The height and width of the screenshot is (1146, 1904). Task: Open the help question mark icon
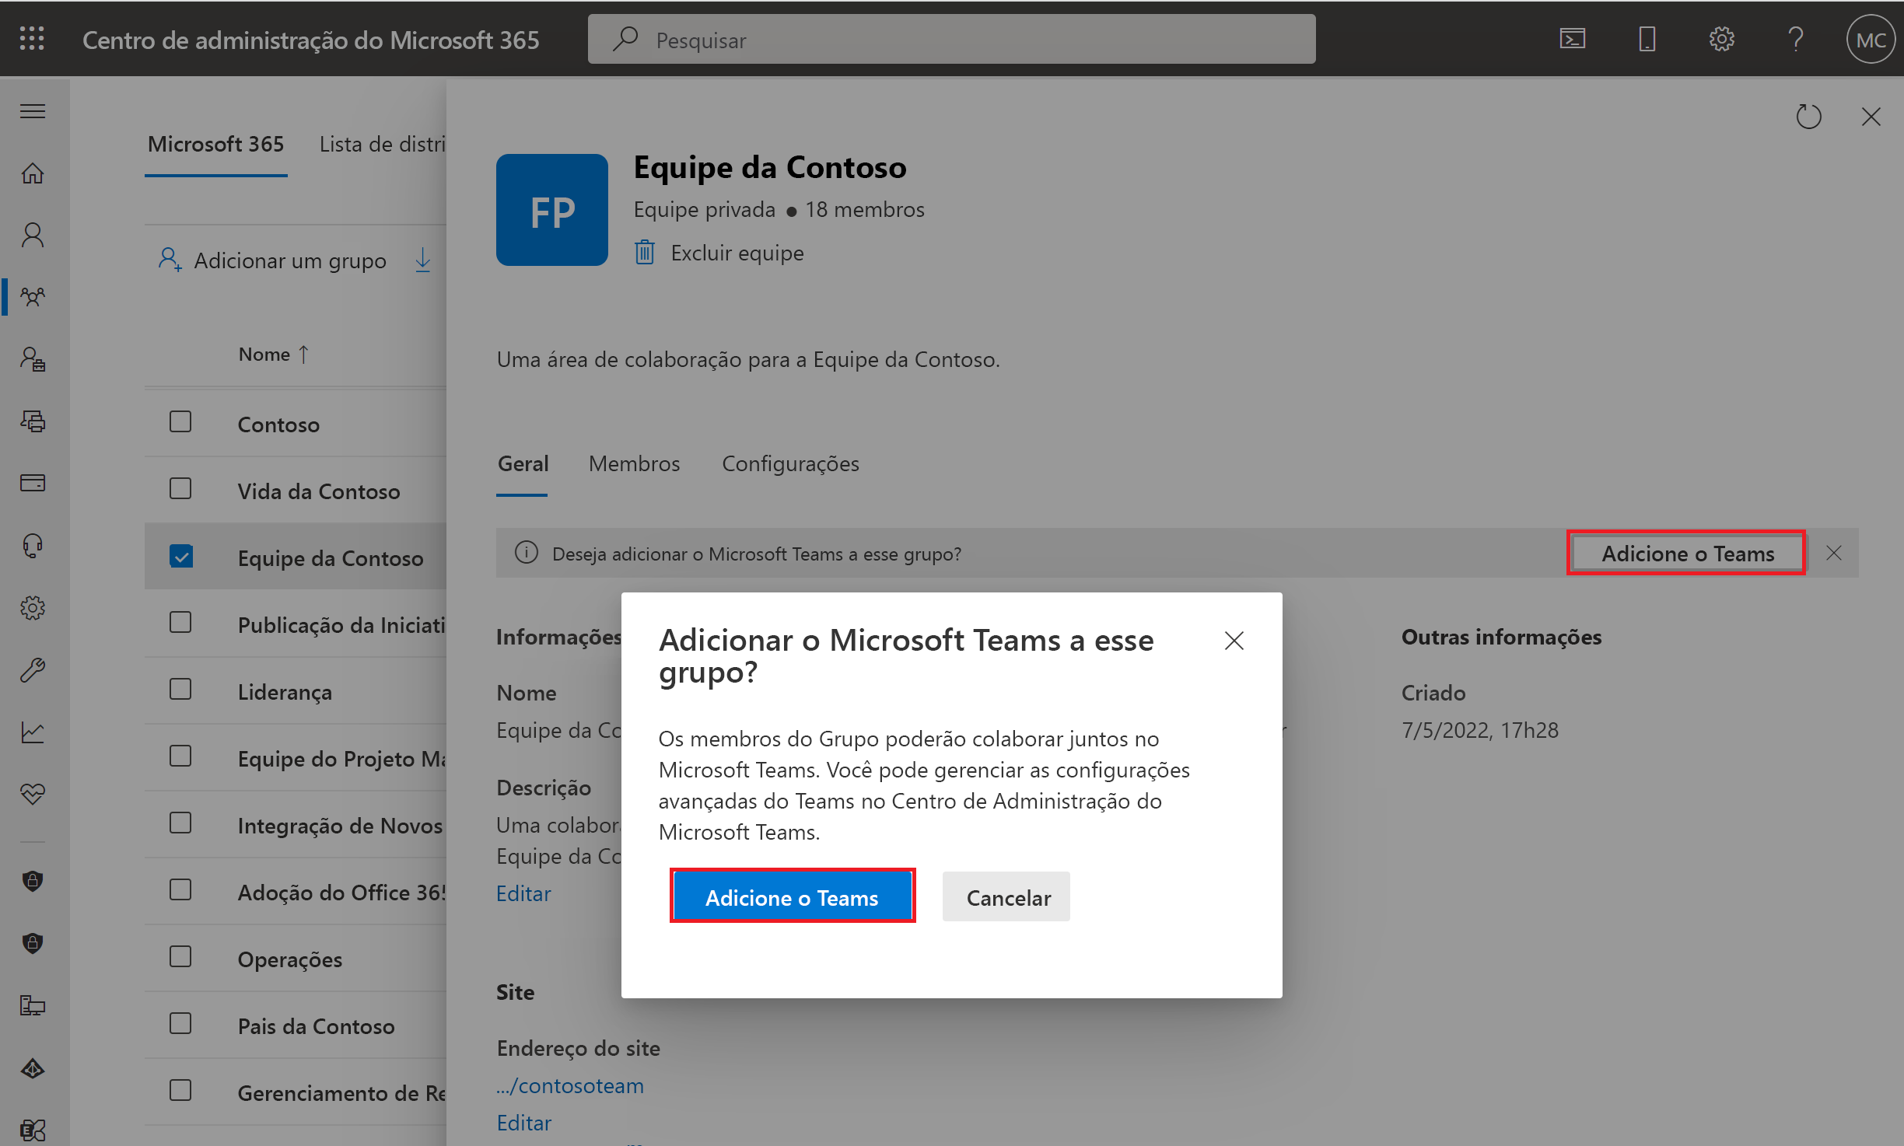pyautogui.click(x=1795, y=38)
